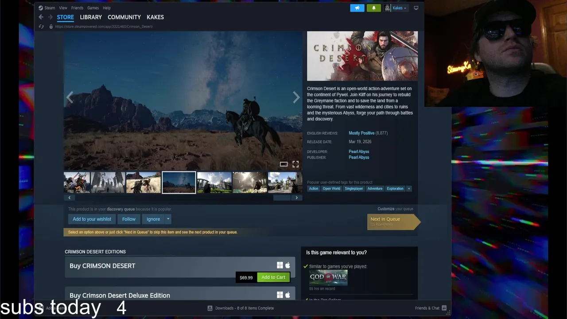Open the Games menu
Viewport: 567px width, 319px height.
click(x=93, y=8)
